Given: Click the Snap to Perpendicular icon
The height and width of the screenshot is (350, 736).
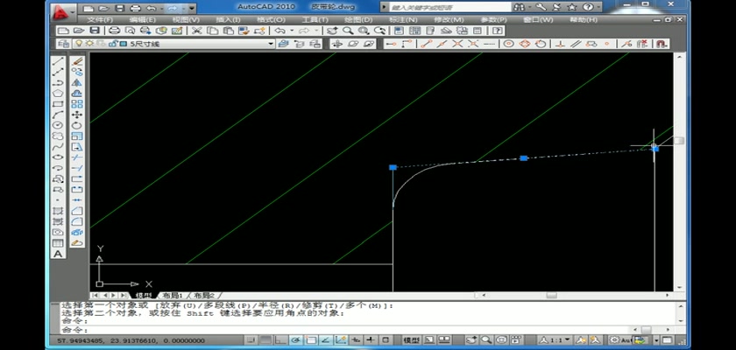Looking at the screenshot, I should (560, 44).
